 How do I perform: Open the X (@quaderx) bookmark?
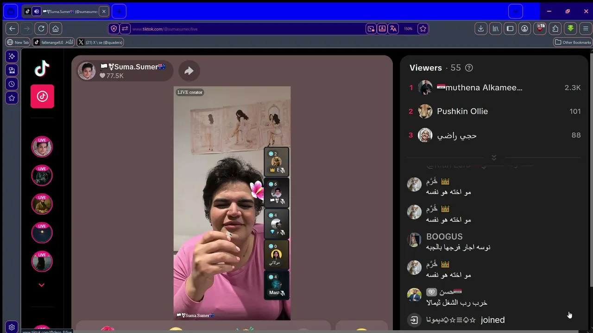point(100,42)
